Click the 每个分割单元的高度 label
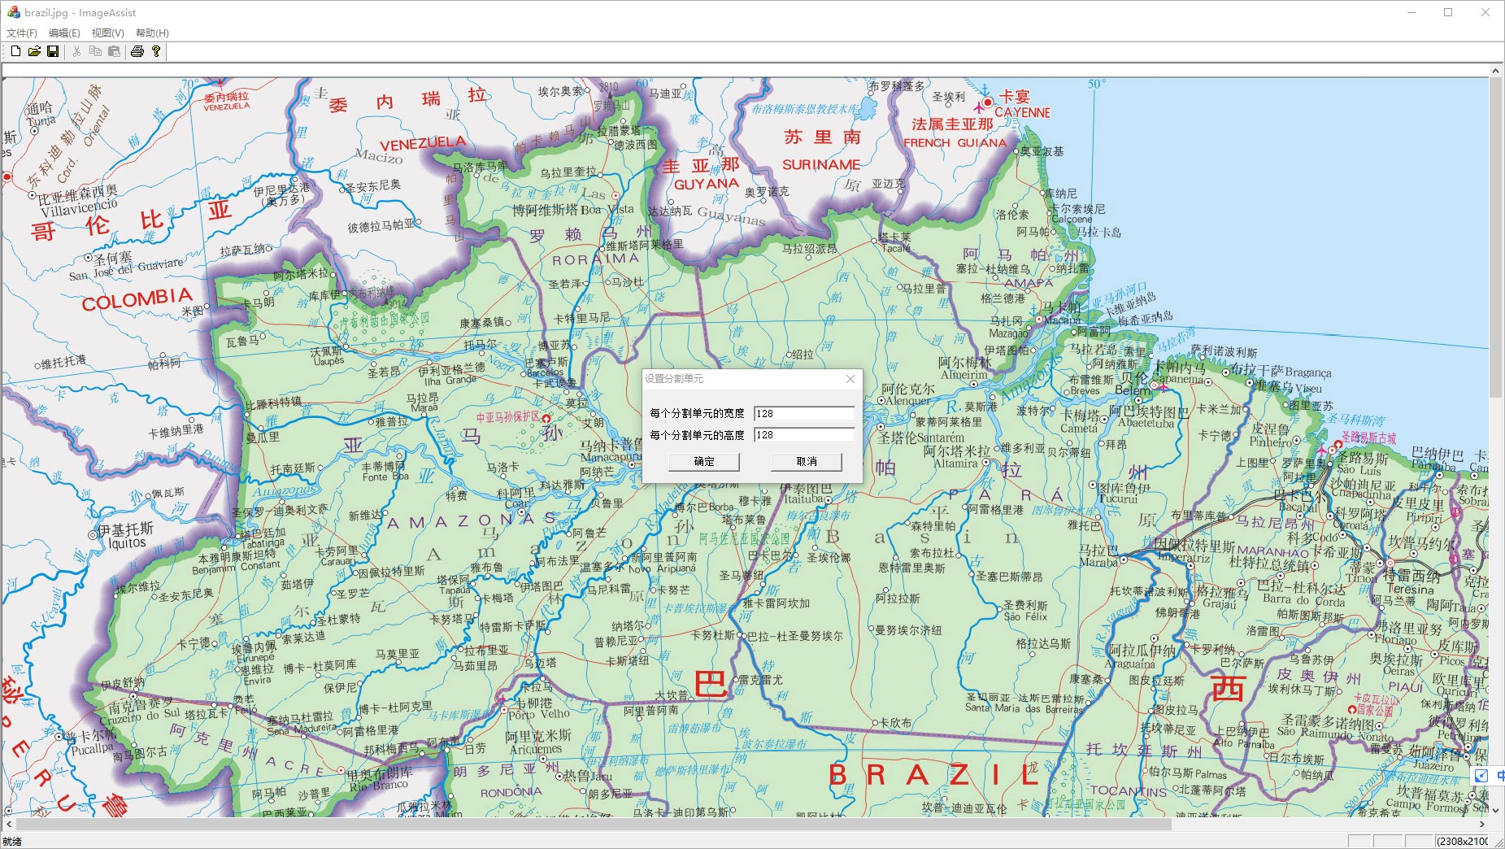This screenshot has width=1505, height=849. tap(697, 435)
